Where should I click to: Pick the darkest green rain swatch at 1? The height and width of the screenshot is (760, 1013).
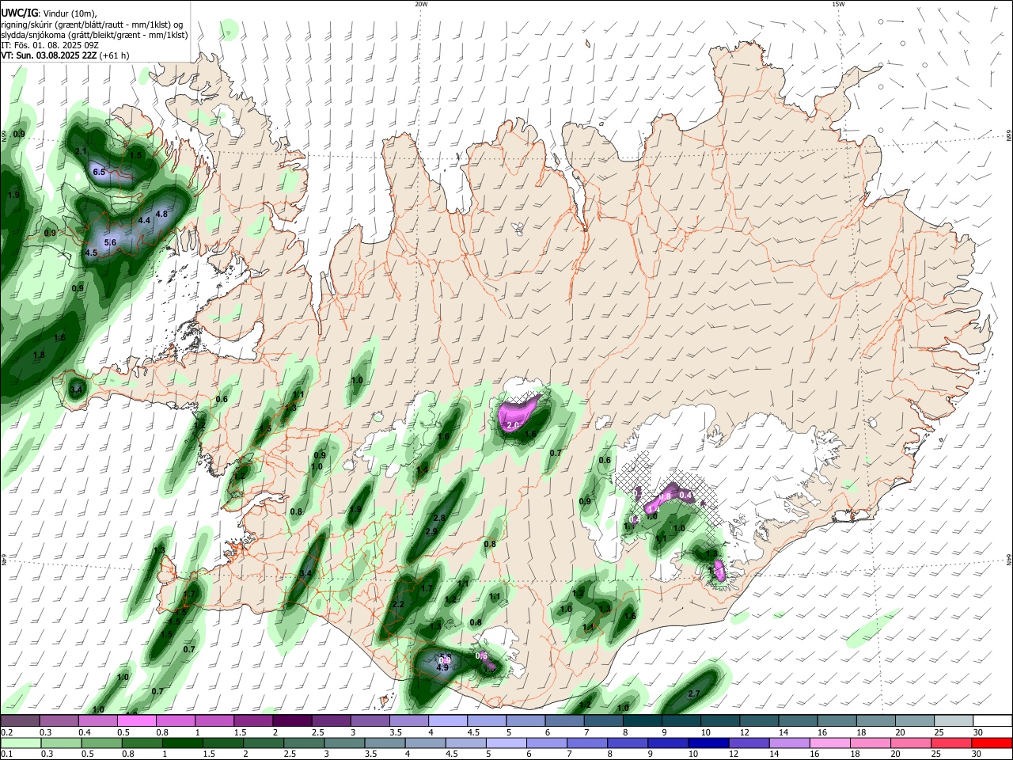click(x=182, y=743)
